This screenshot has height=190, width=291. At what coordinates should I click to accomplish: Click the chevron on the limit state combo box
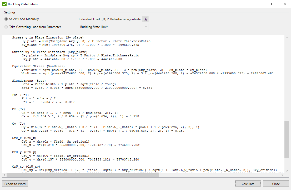click(x=145, y=27)
